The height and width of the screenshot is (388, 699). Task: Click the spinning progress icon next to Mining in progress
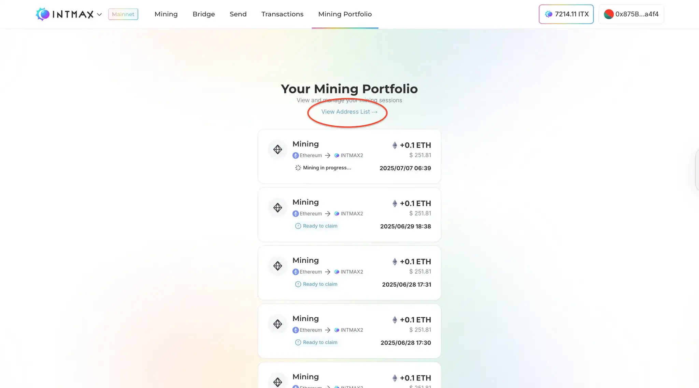point(298,168)
